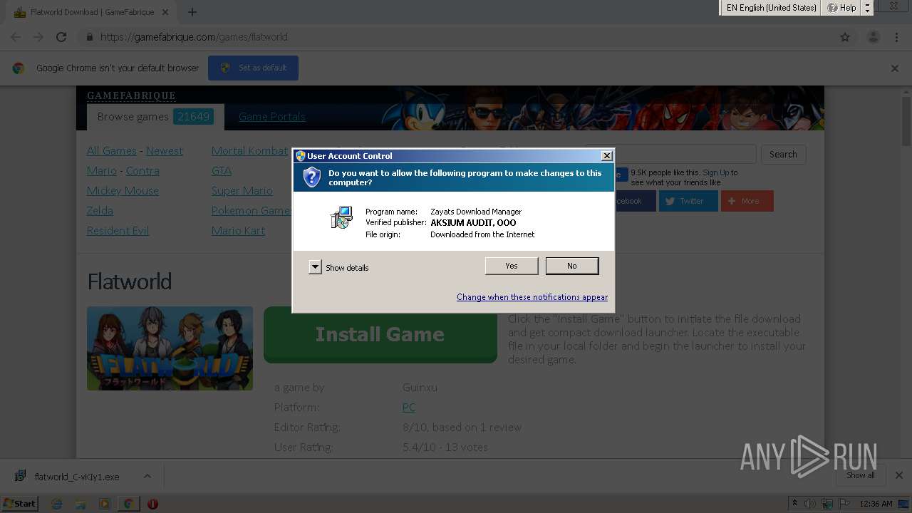The image size is (912, 513).
Task: Open the Pokemon Games link
Action: click(x=252, y=211)
